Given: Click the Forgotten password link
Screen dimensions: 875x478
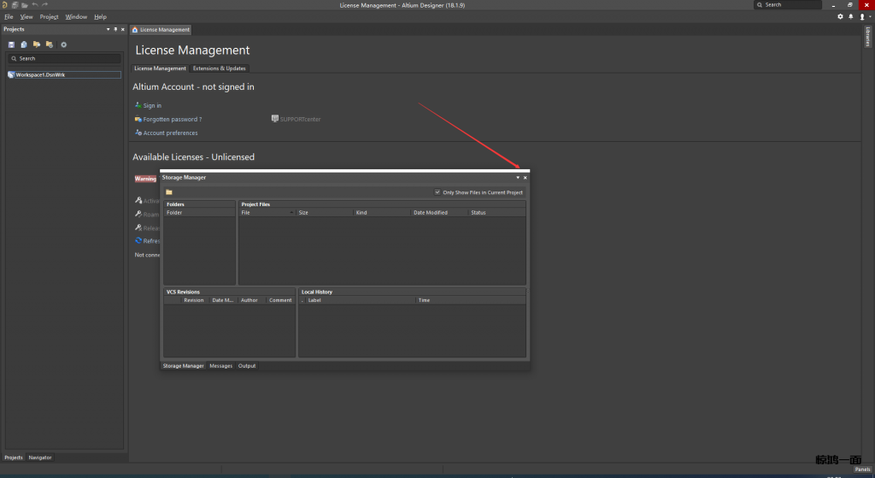Looking at the screenshot, I should pyautogui.click(x=172, y=120).
